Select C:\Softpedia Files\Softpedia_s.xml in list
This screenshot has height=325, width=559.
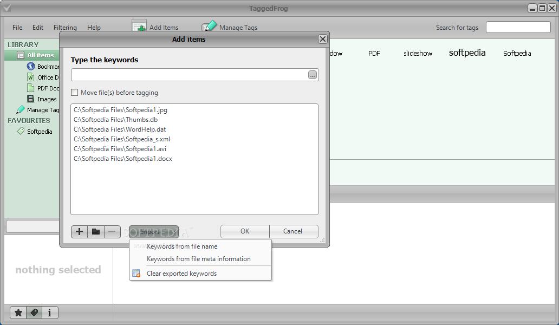point(122,139)
